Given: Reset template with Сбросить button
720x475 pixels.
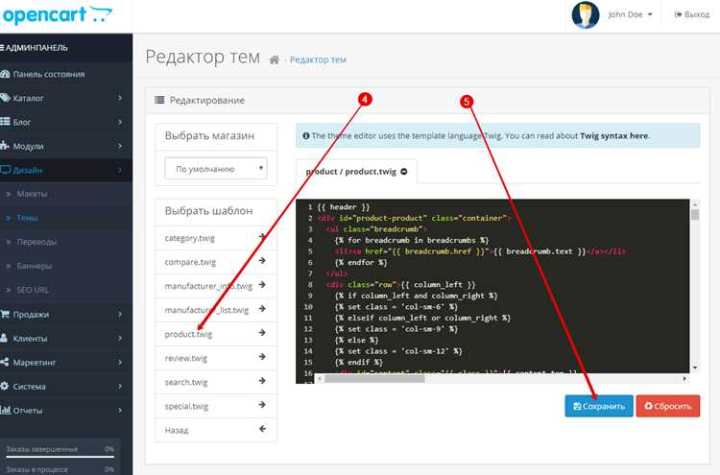Looking at the screenshot, I should click(668, 406).
